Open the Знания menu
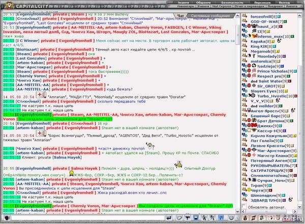 pos(184,3)
